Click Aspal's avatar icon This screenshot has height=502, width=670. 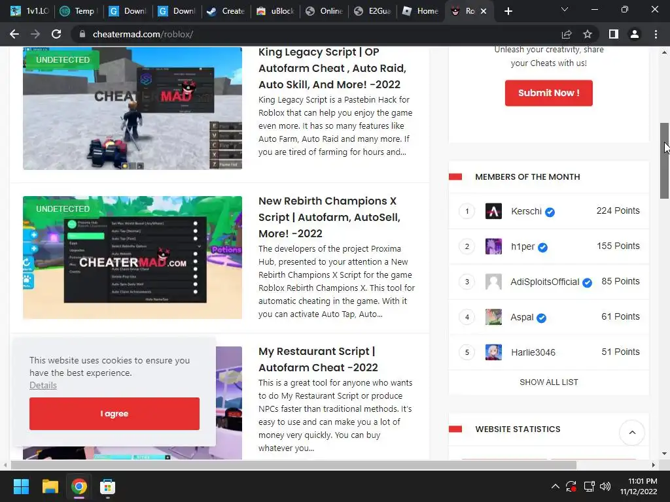point(493,317)
